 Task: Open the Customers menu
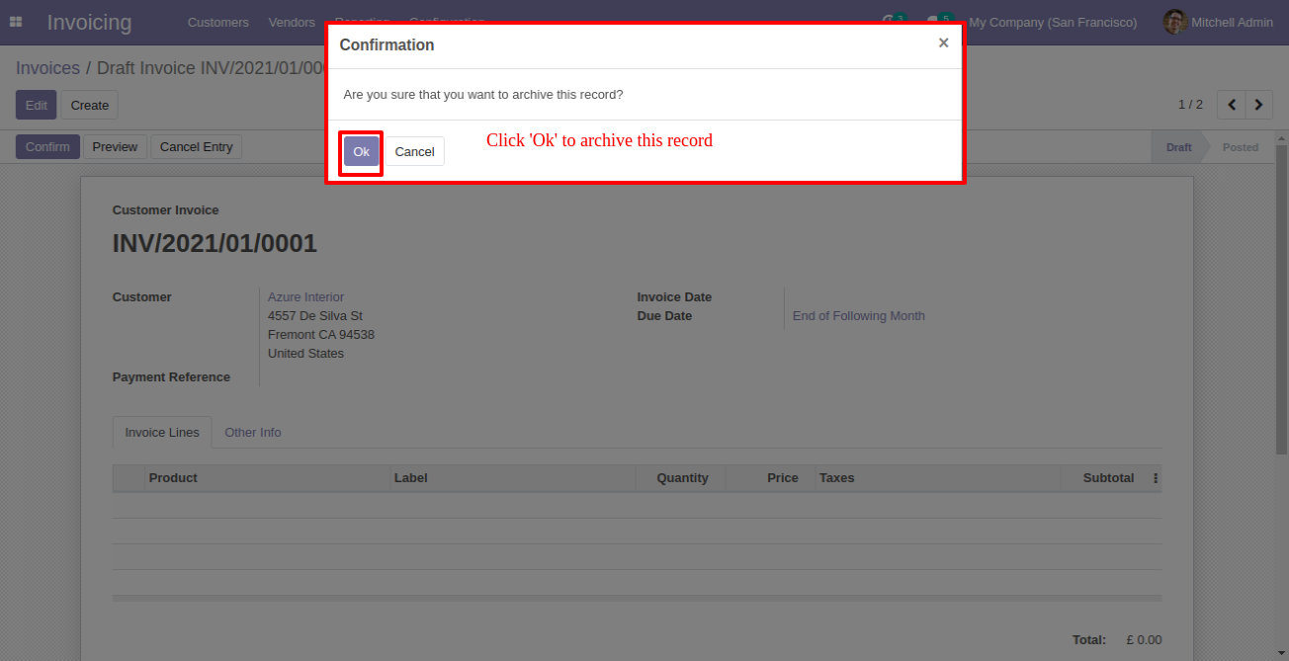click(x=218, y=22)
